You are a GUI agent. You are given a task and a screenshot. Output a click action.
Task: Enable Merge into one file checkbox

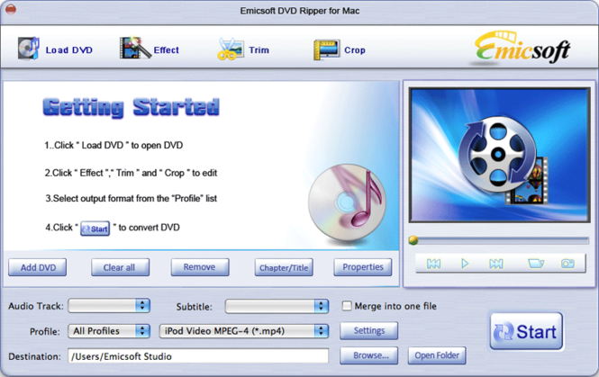point(347,306)
